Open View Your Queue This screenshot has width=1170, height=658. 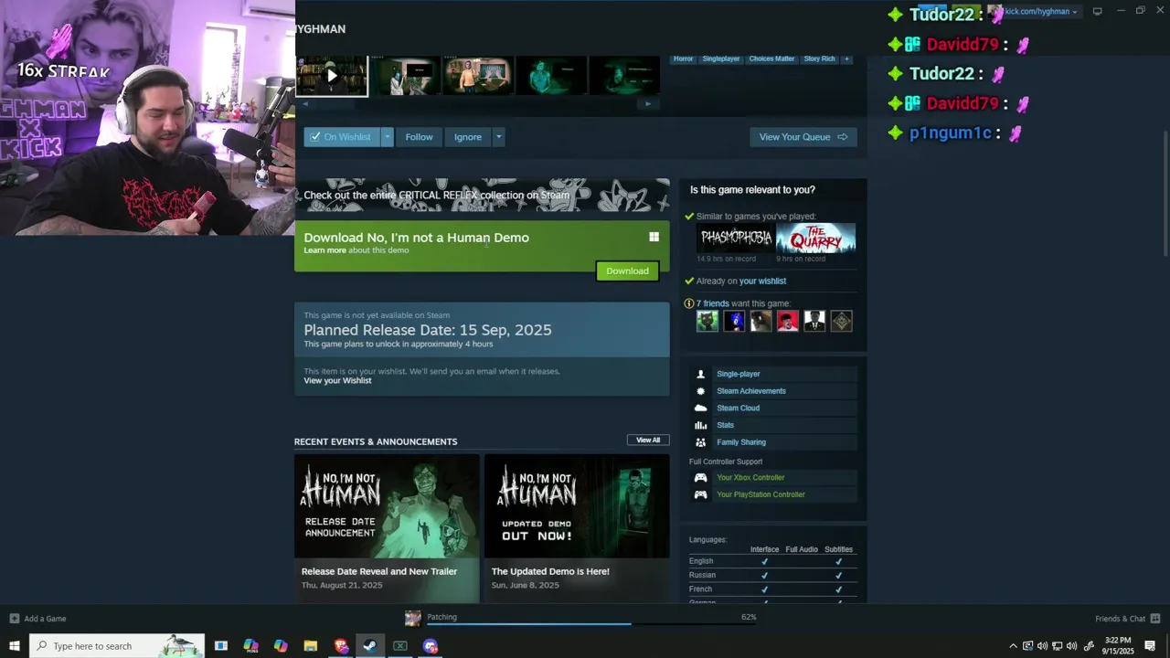pos(803,137)
